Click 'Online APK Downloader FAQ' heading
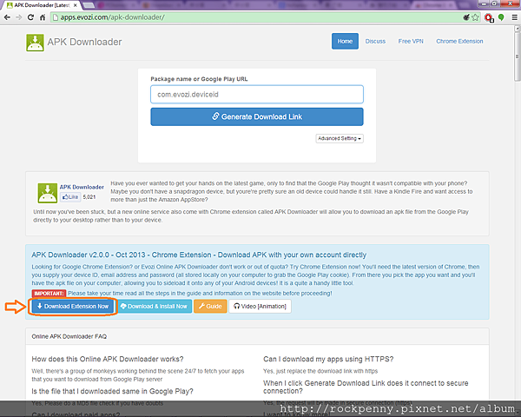Viewport: 521px width, 417px height. tap(69, 336)
